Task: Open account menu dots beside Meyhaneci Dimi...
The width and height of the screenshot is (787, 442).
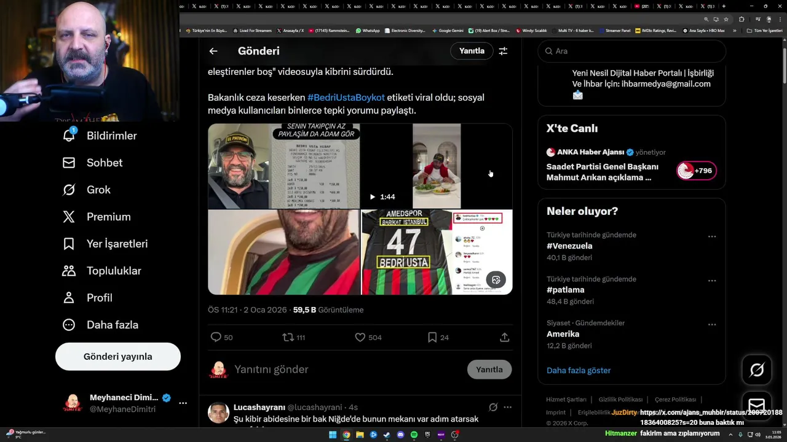Action: click(183, 403)
